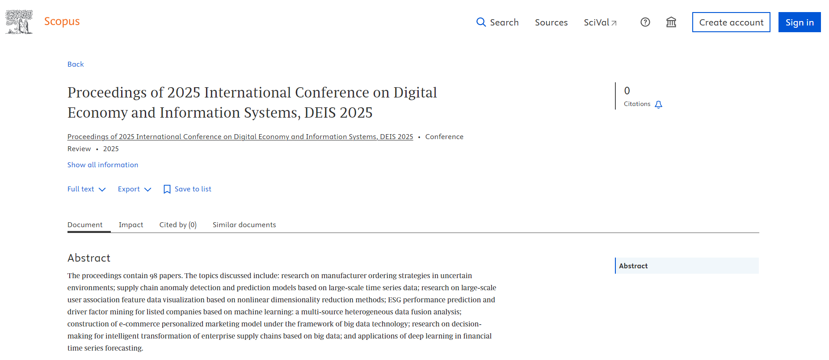Click the Scopus brand name
Screen dimensions: 829x360
(x=62, y=21)
